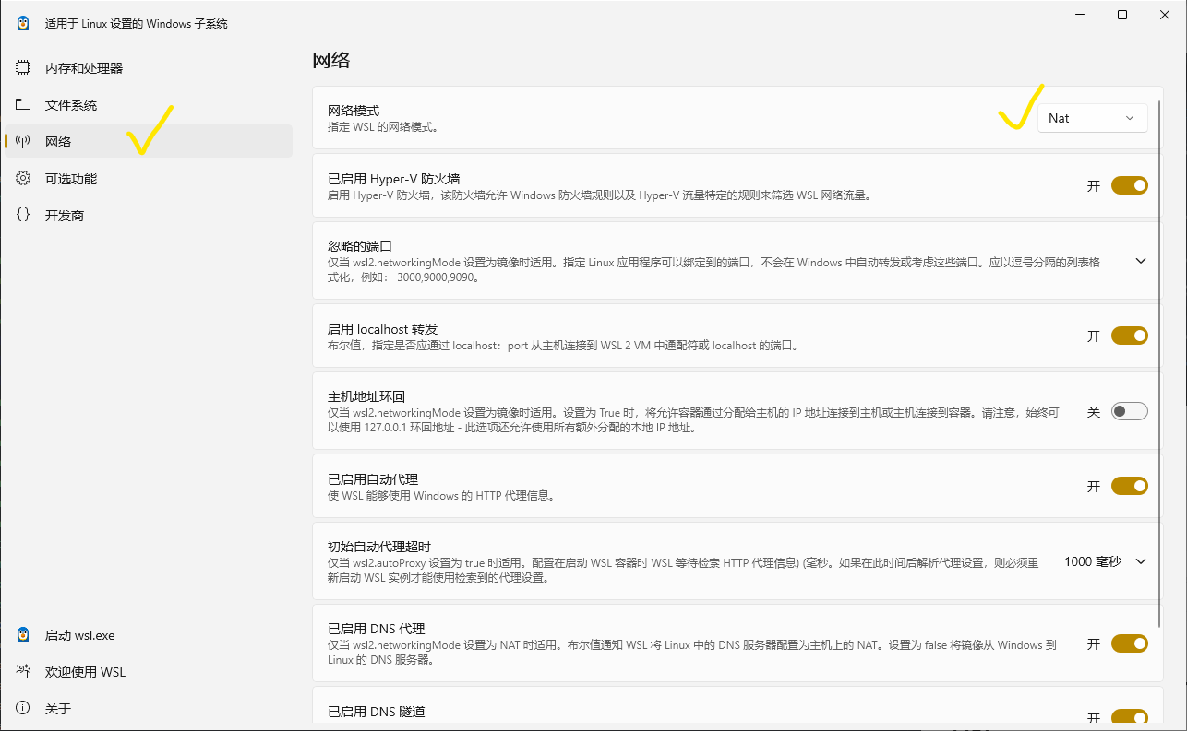Click the file system folder icon
This screenshot has width=1187, height=731.
pyautogui.click(x=24, y=105)
